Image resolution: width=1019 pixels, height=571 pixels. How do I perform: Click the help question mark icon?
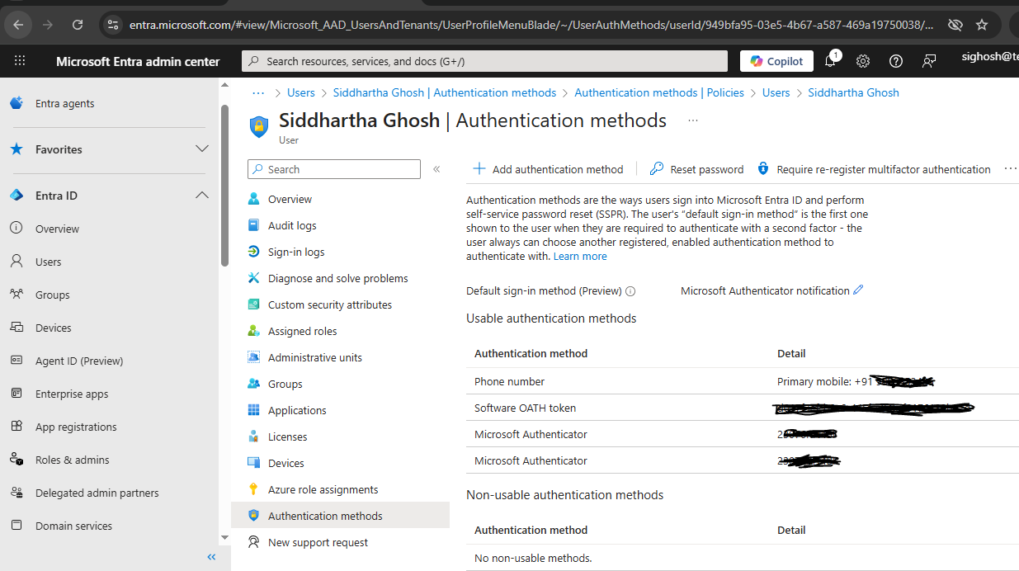pyautogui.click(x=896, y=61)
